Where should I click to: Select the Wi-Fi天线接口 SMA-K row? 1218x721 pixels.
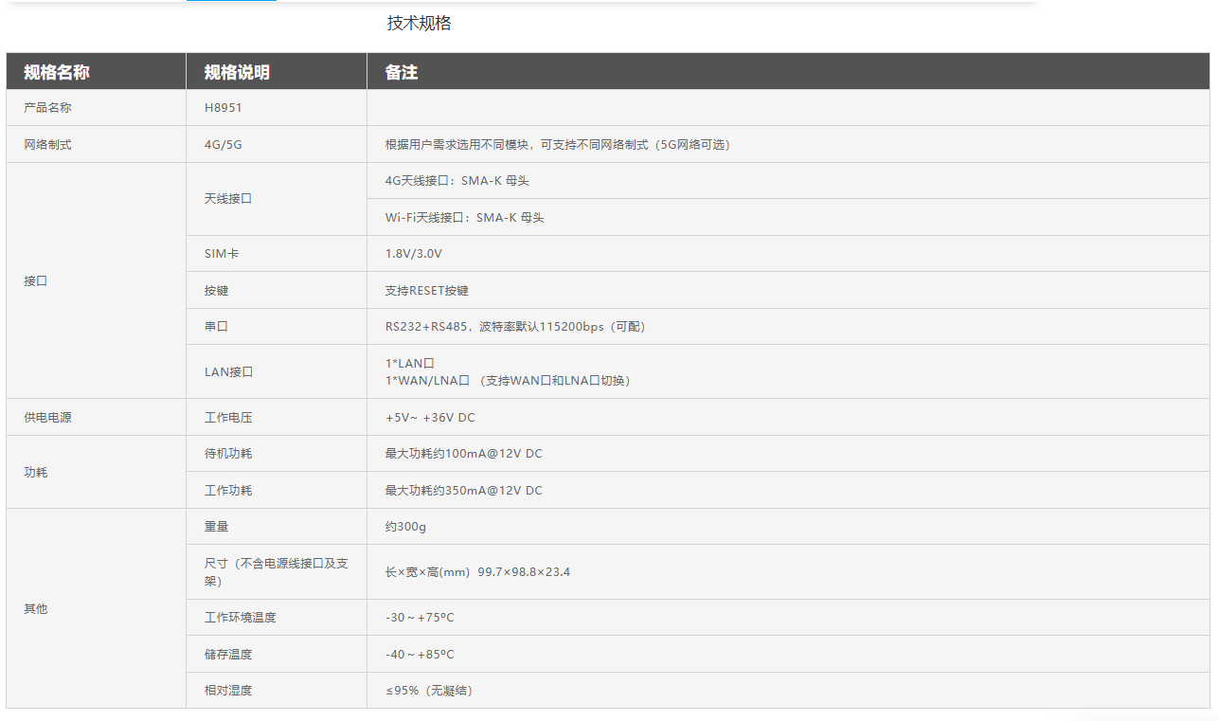click(464, 218)
